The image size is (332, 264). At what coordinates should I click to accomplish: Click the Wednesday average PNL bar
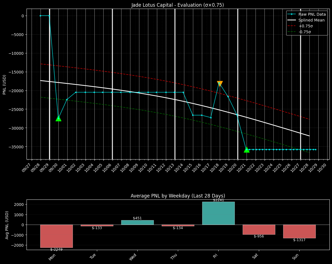137,222
